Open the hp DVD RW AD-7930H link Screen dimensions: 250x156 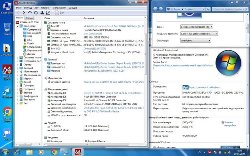point(101,112)
